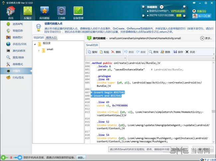Click the '.method public onCreate' line
This screenshot has width=216, height=161.
tap(126, 63)
